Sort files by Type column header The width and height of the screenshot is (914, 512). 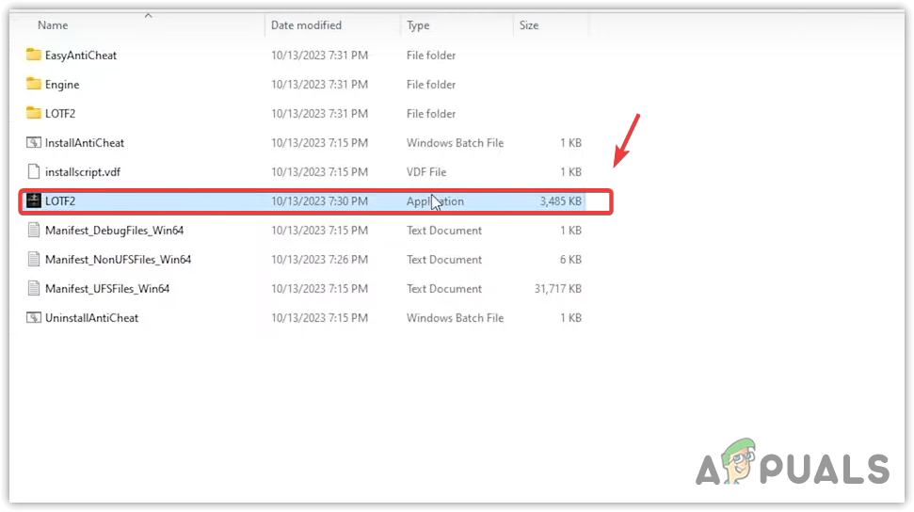point(418,25)
